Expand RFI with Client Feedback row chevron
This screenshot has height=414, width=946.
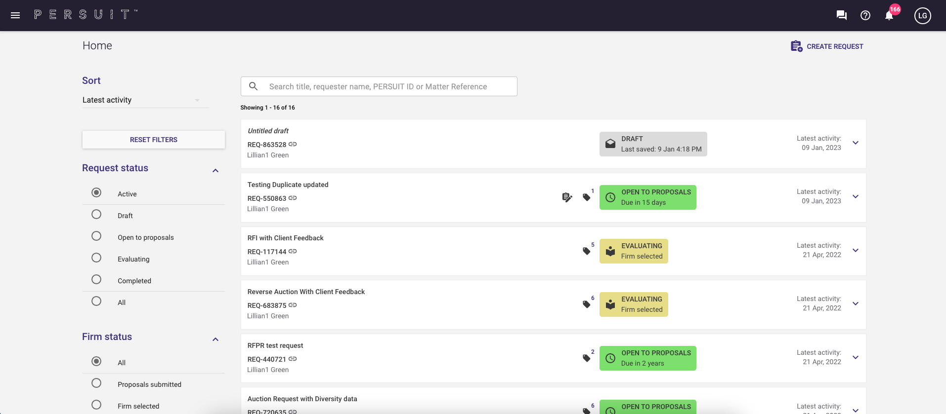(856, 250)
